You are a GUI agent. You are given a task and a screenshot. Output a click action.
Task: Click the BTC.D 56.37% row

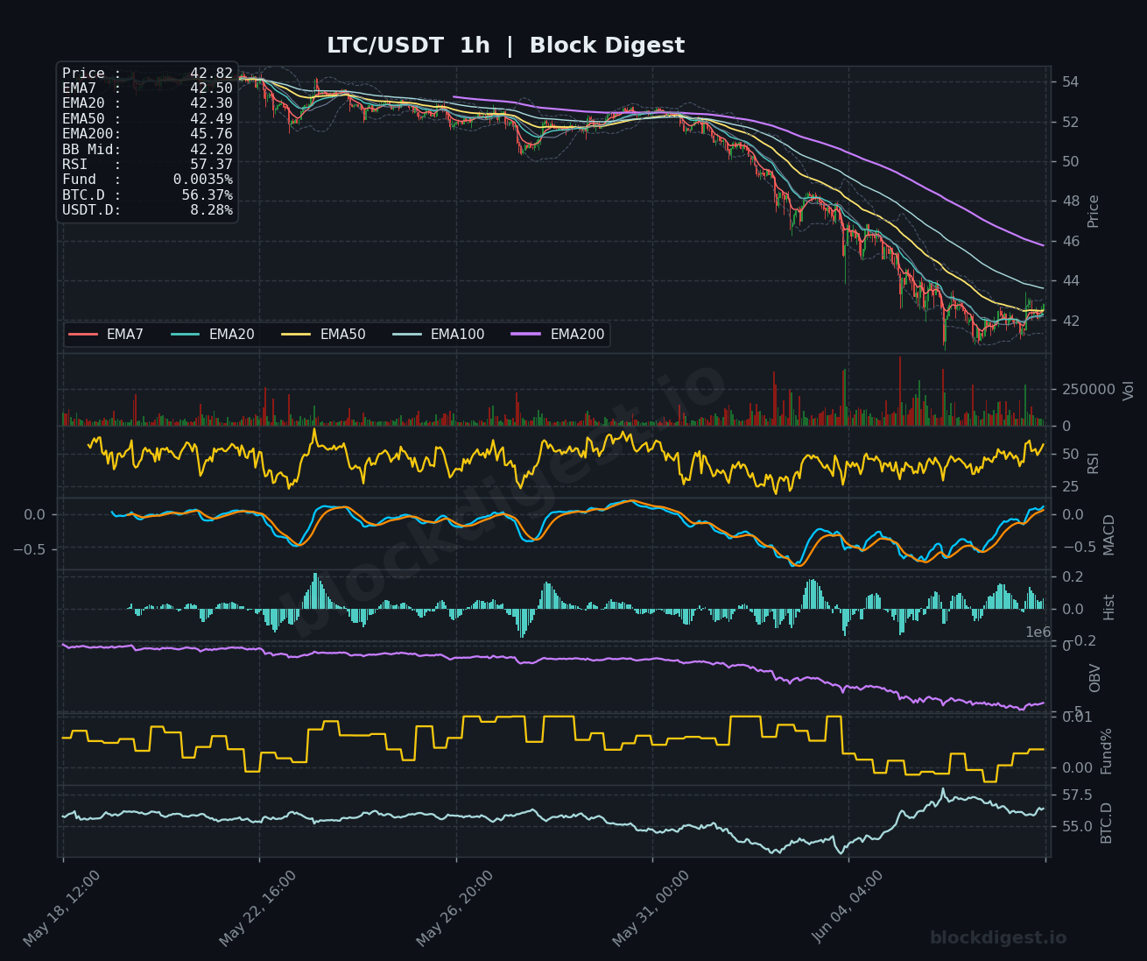(147, 195)
